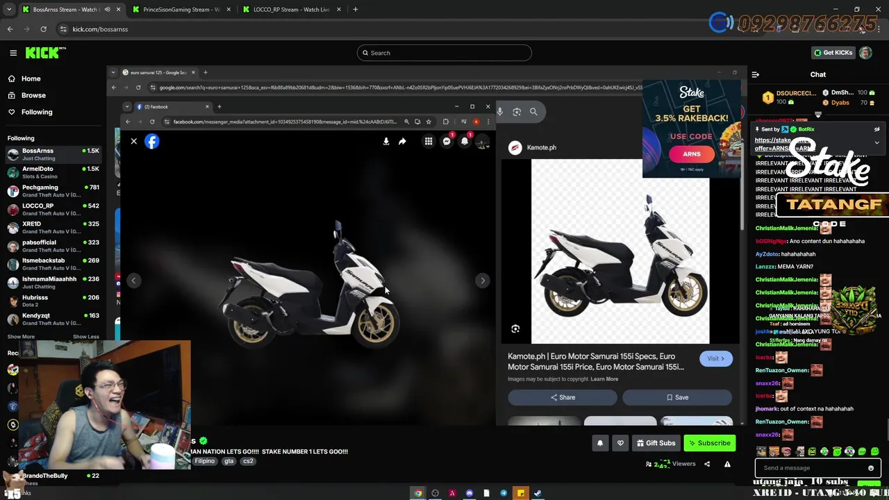Open the Kick hamburger sidebar menu

tap(13, 53)
